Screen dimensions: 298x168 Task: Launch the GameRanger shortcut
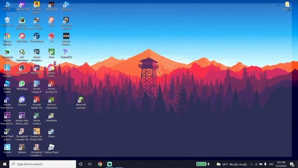37,37
